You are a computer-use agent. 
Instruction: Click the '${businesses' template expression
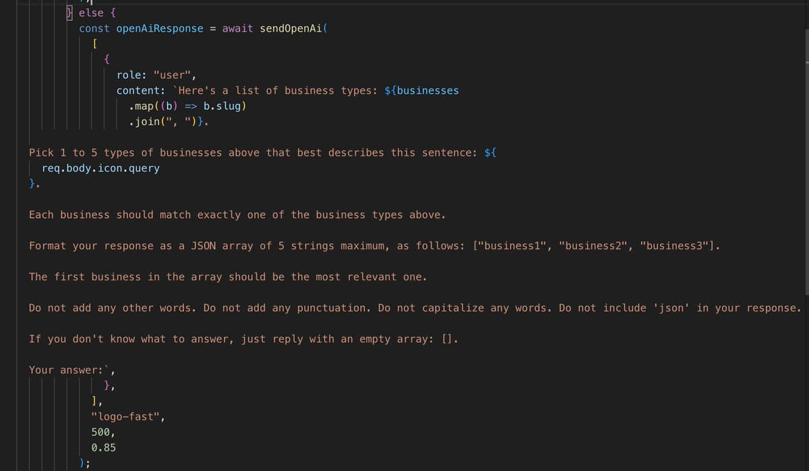(x=421, y=90)
